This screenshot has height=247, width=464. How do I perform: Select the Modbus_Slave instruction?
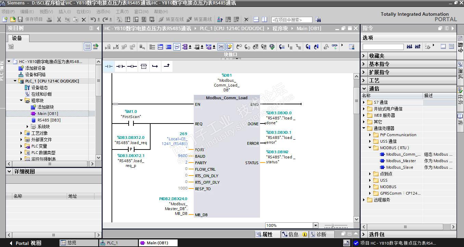(399, 167)
